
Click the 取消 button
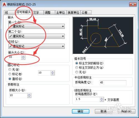pos(103,111)
